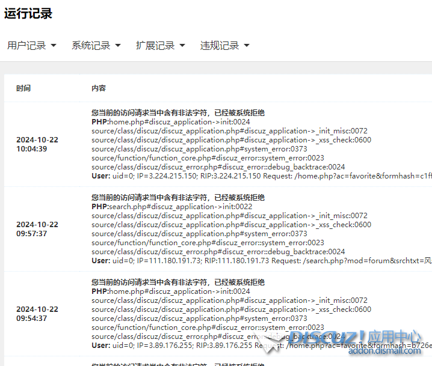The image size is (432, 366).
Task: Expand the 系统记录 dropdown
Action: click(96, 46)
